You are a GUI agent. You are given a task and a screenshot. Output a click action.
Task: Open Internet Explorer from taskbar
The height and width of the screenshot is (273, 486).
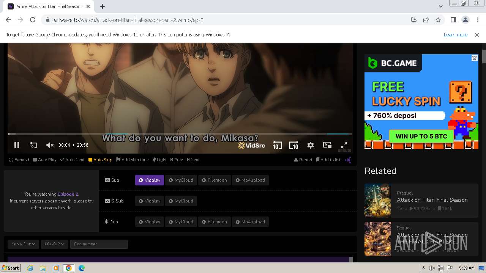pos(30,268)
